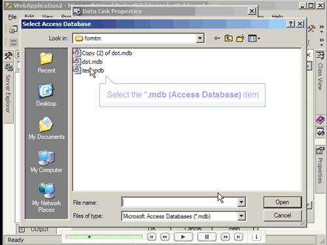Select the 'Copy (2) of dot.mdb' file

(103, 53)
